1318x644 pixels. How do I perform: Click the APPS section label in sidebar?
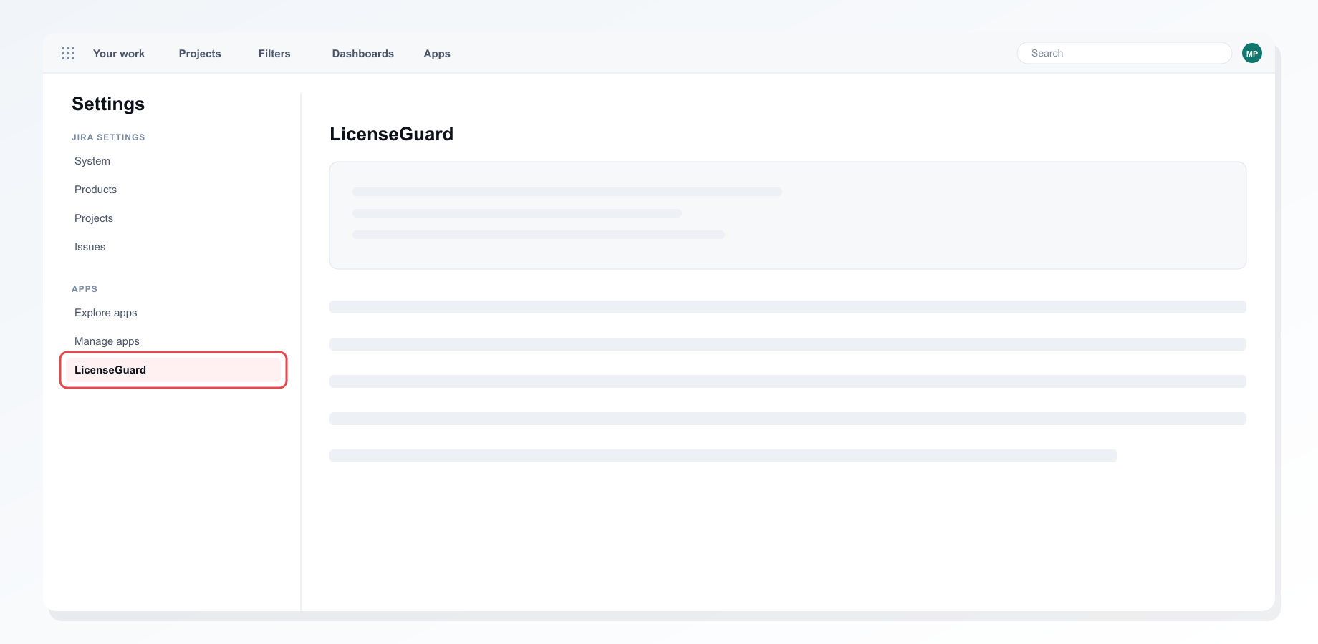pos(85,289)
